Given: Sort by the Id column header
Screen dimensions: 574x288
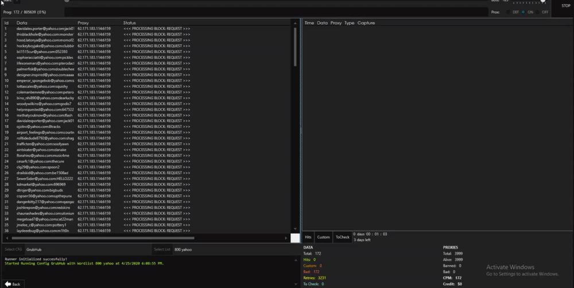Looking at the screenshot, I should [6, 23].
